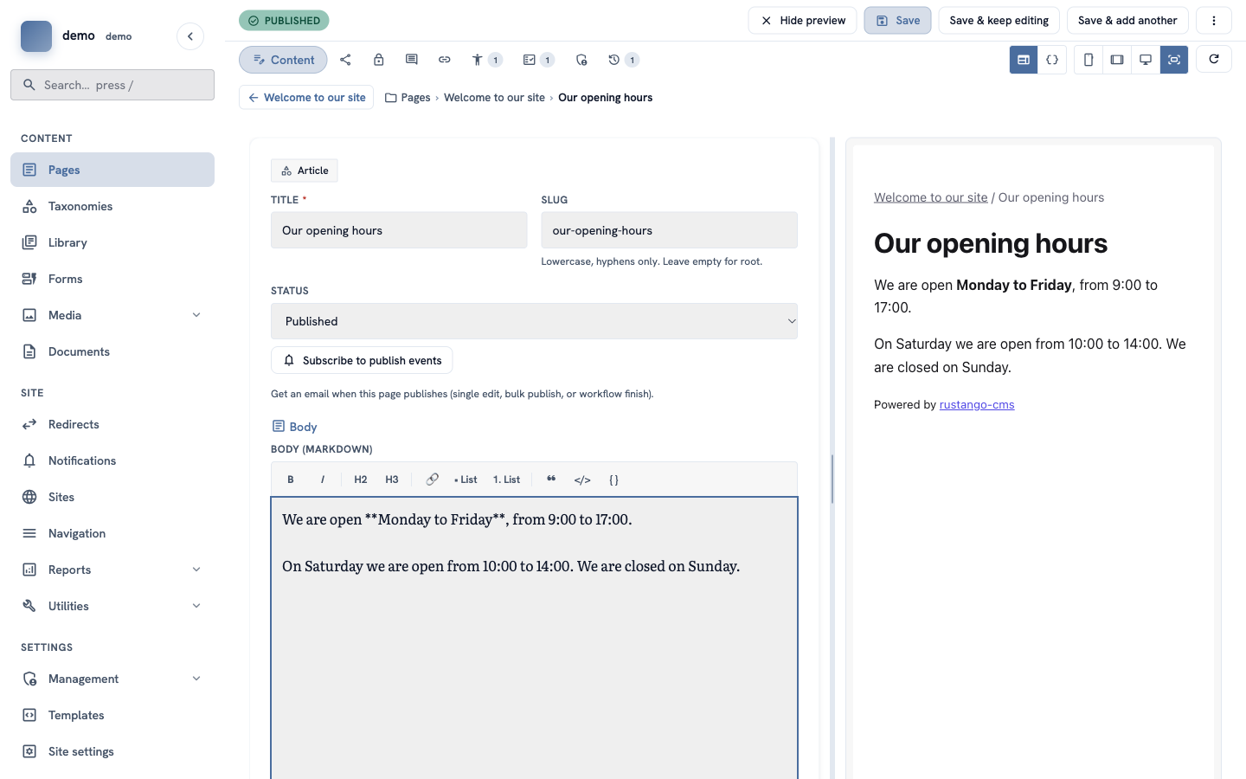Open the more options kebab menu
The image size is (1246, 779).
point(1214,21)
